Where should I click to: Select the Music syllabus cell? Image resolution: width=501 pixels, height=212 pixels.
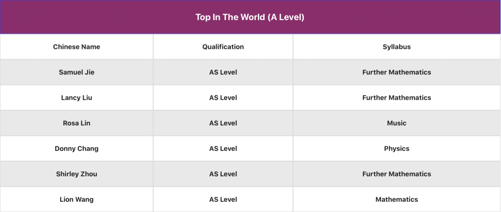point(396,123)
